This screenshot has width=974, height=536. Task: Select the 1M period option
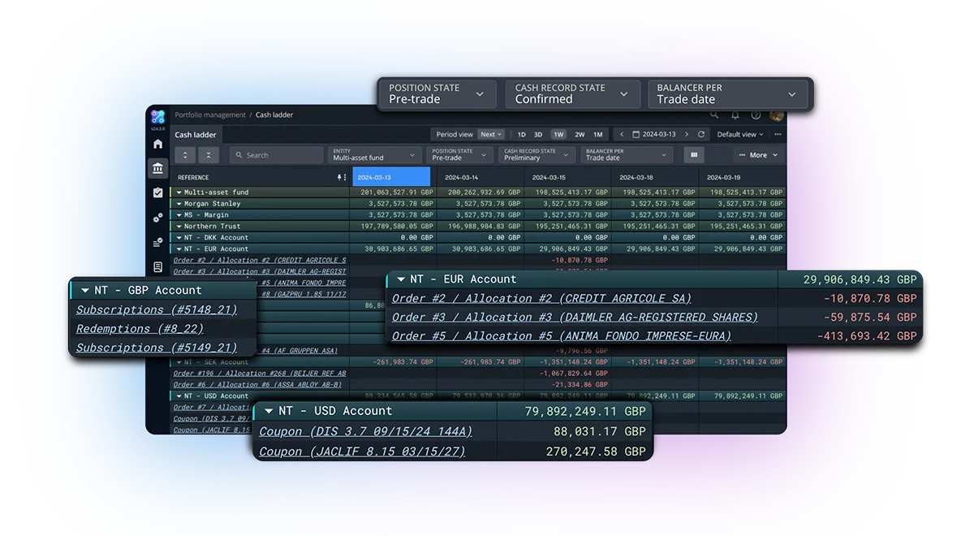pyautogui.click(x=597, y=135)
